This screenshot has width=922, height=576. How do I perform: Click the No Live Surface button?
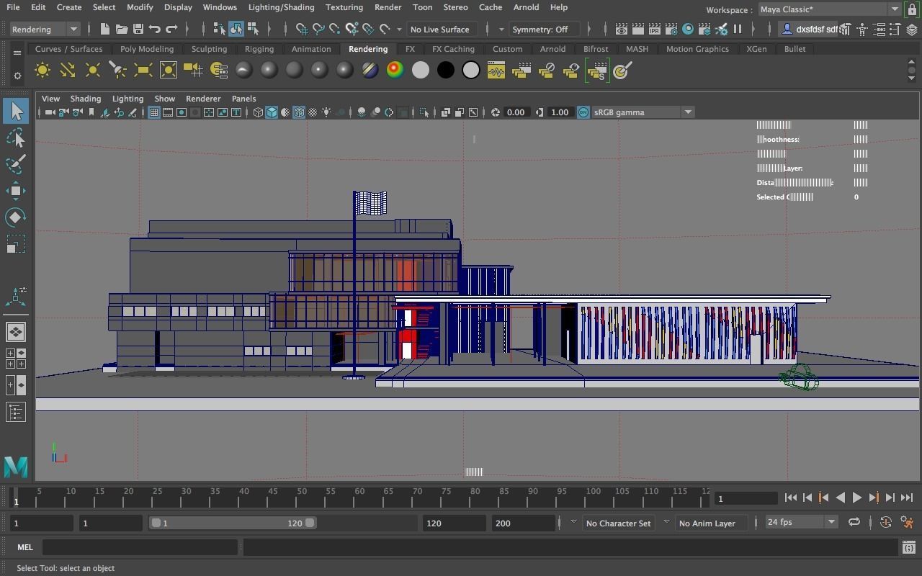440,29
